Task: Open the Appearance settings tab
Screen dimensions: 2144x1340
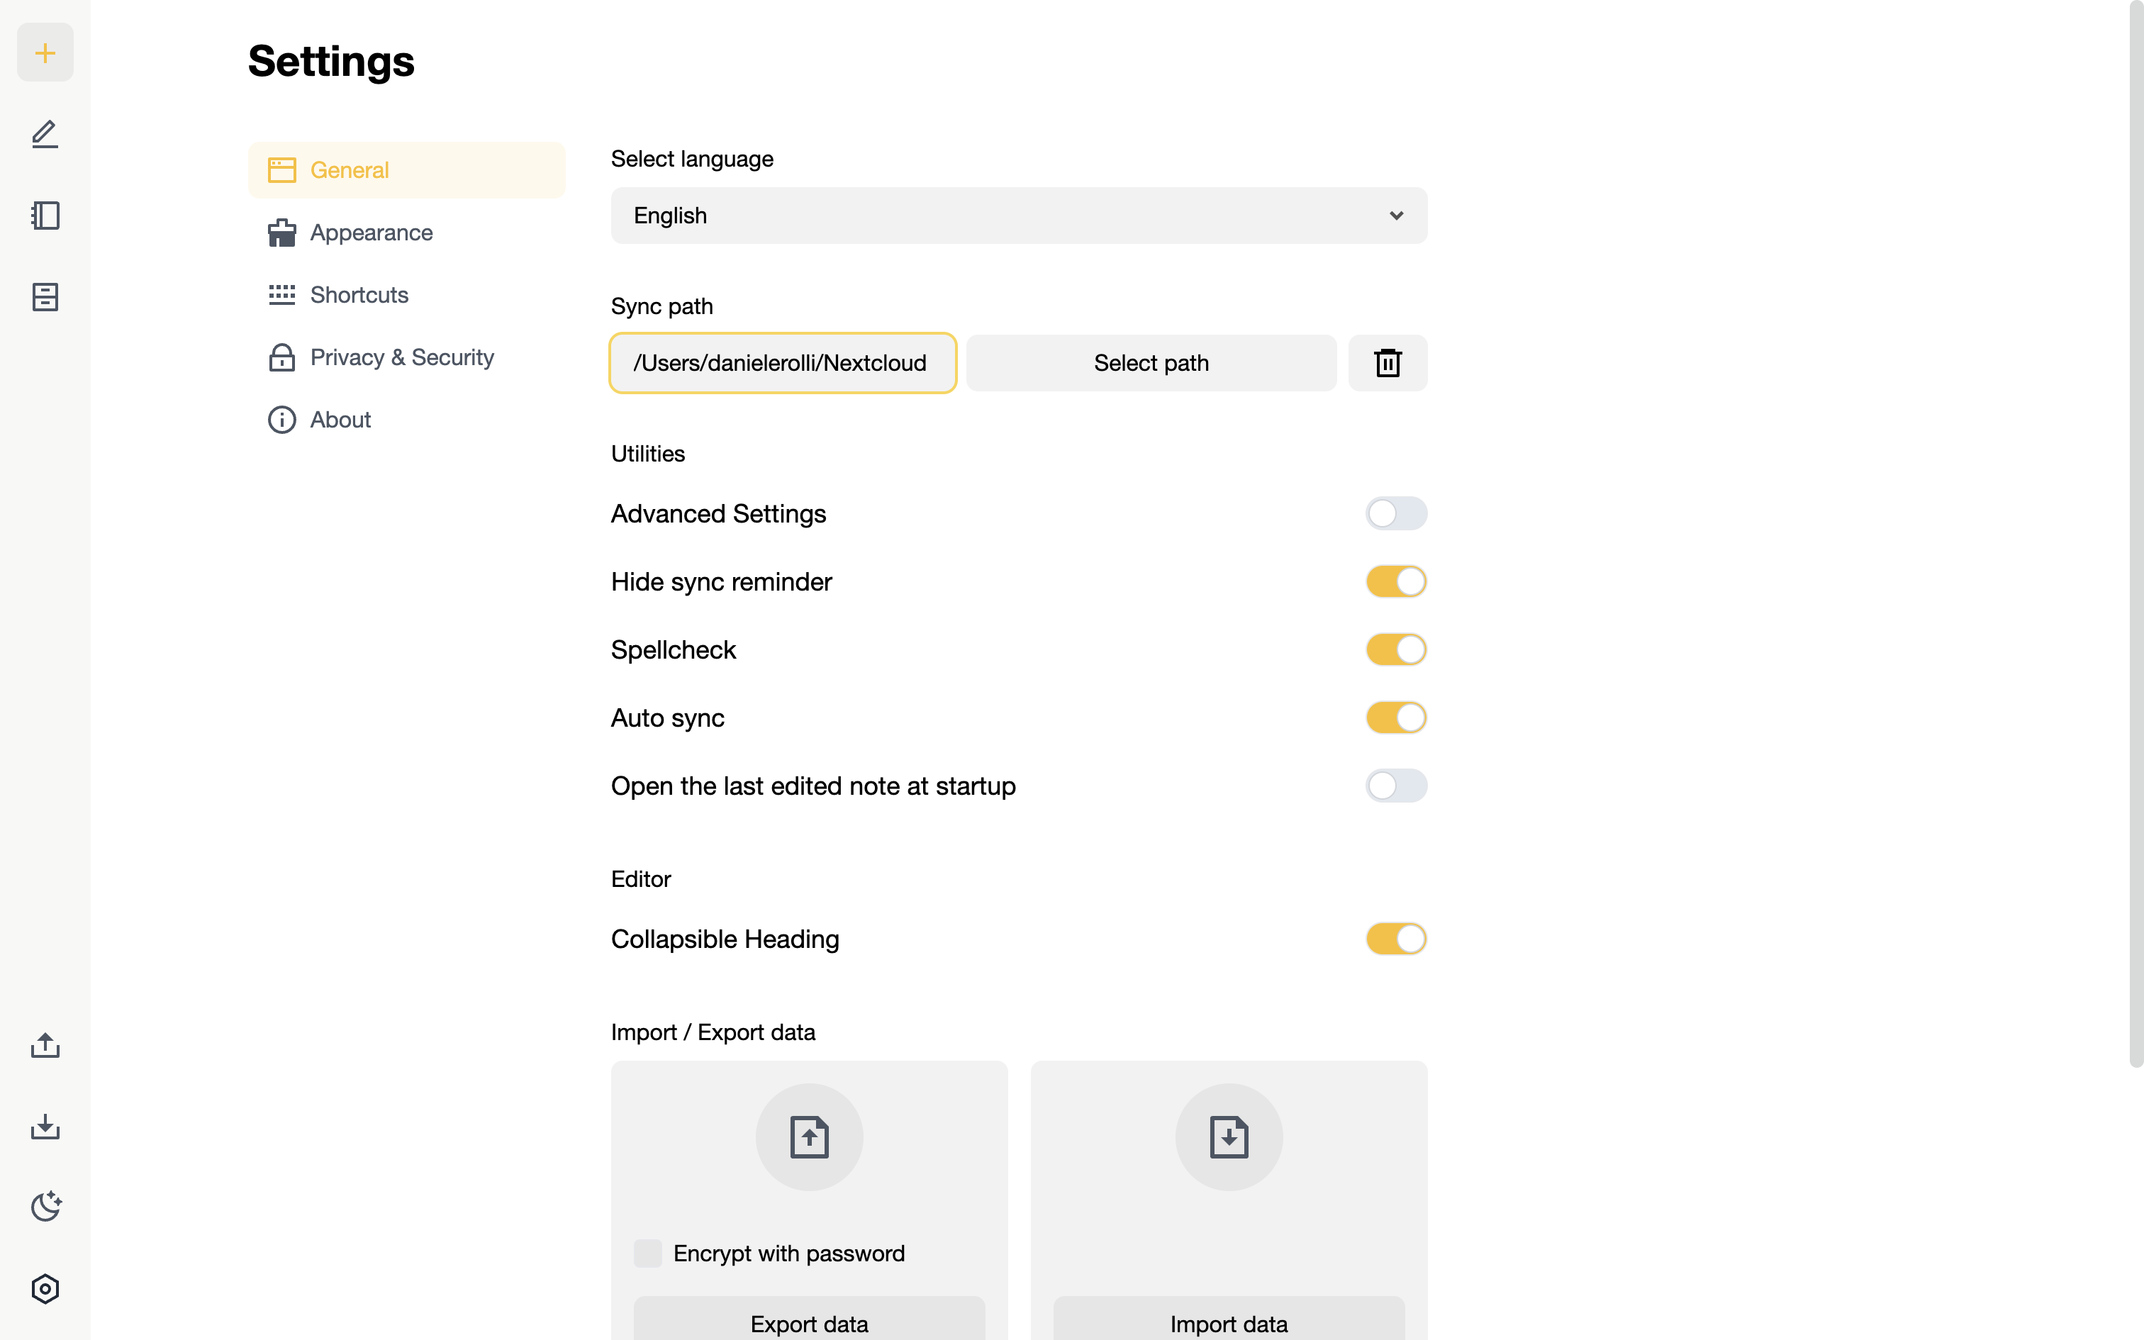Action: [x=407, y=233]
